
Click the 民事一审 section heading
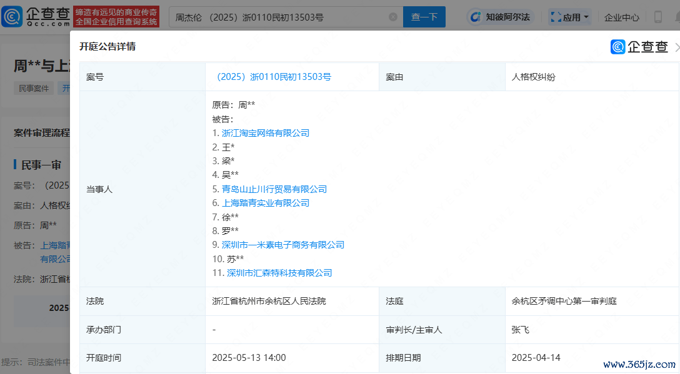click(41, 165)
